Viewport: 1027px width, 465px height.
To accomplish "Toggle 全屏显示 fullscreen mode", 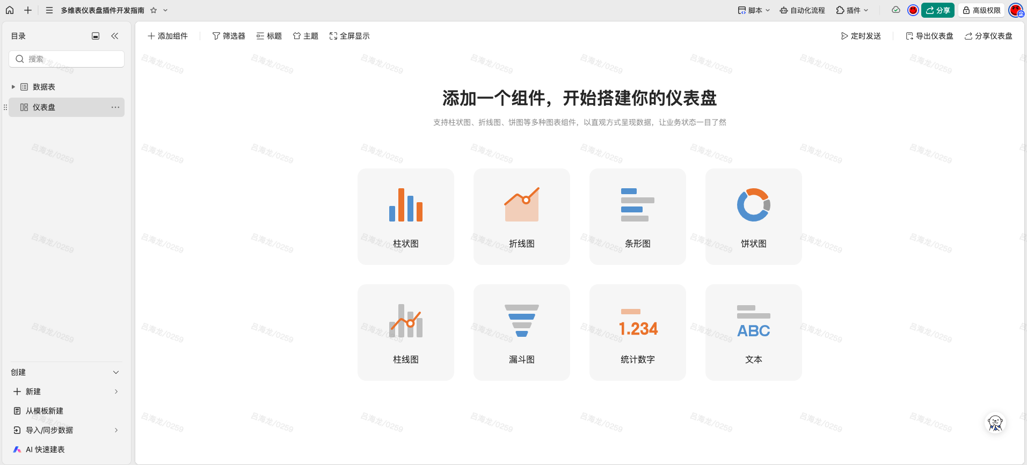I will point(349,36).
